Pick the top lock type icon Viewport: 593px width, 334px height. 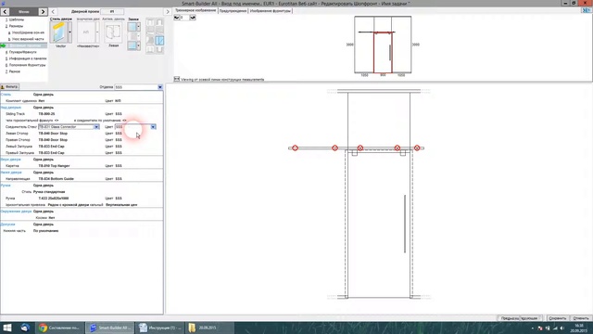132,27
